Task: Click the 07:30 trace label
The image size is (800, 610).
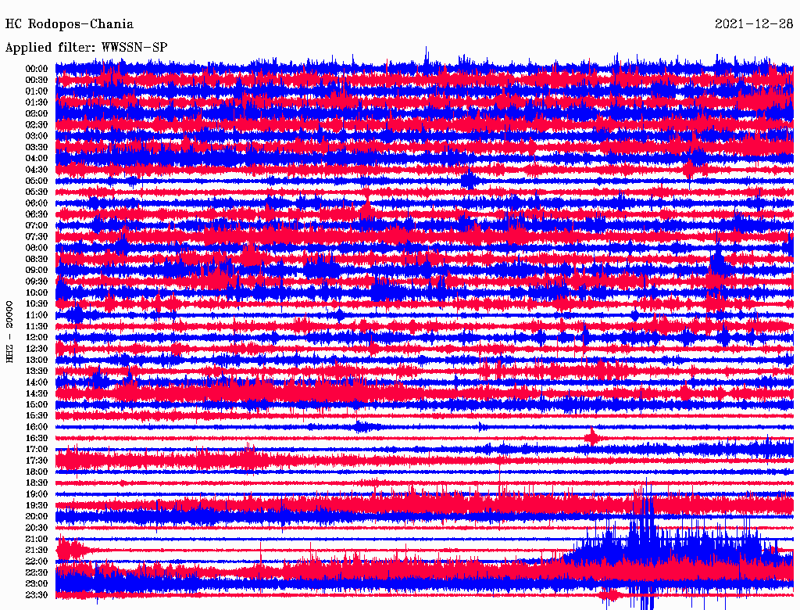Action: tap(37, 236)
